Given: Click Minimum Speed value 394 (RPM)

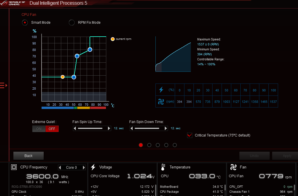Looking at the screenshot, I should tap(205, 54).
